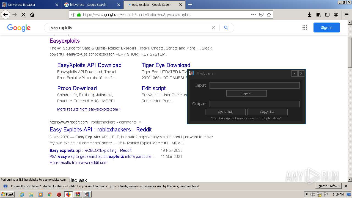
Task: Show hidden system tray icons
Action: tap(307, 194)
